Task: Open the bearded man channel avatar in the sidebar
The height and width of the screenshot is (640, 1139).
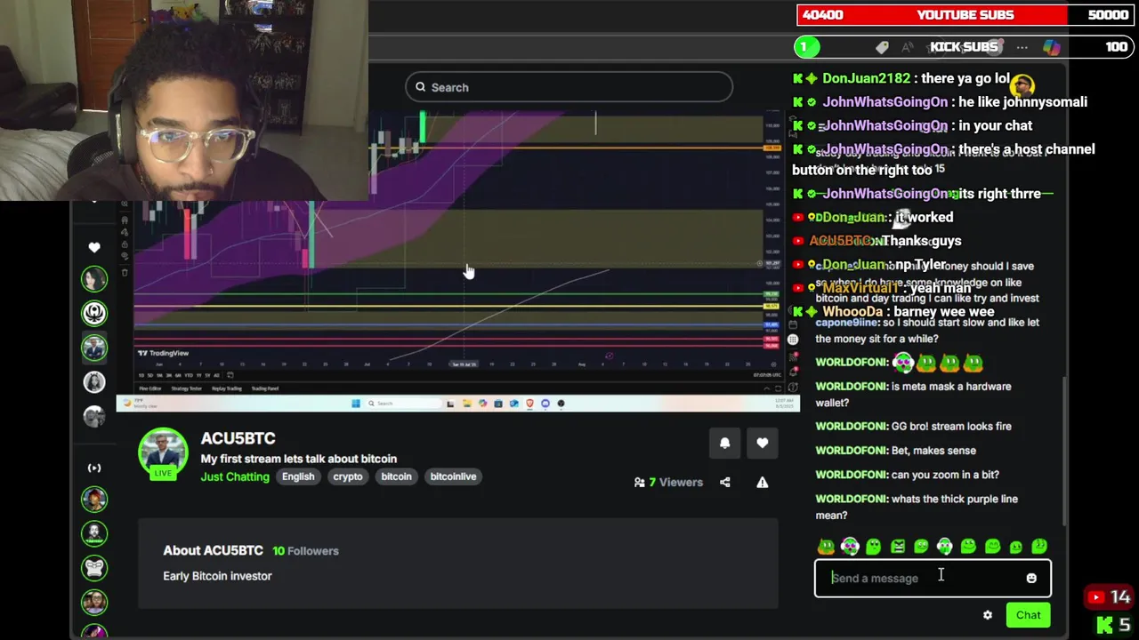Action: pos(94,533)
